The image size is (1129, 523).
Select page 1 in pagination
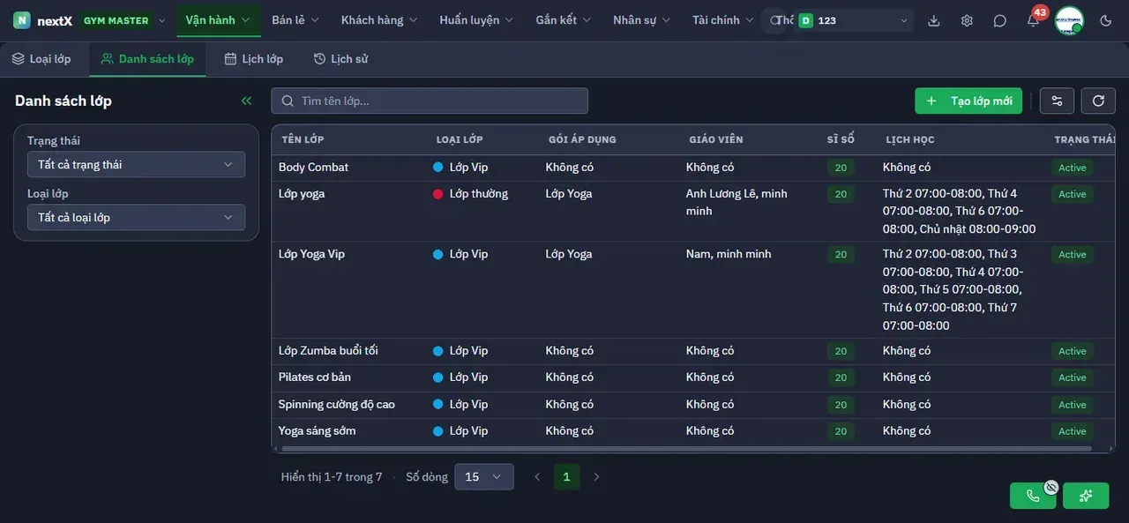566,477
